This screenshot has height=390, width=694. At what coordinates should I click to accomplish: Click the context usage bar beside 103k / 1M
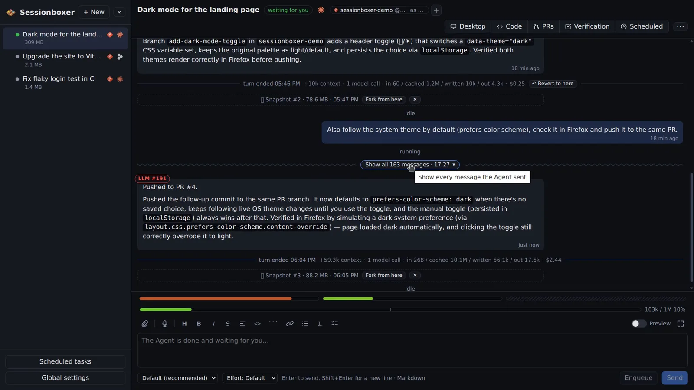390,309
